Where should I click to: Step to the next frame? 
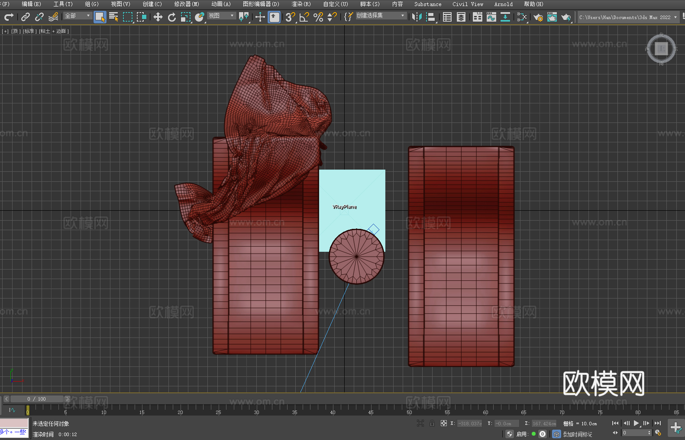[646, 423]
